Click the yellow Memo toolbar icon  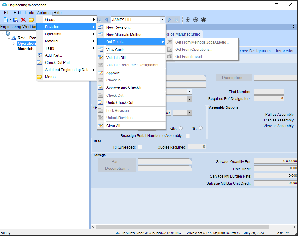point(31,20)
